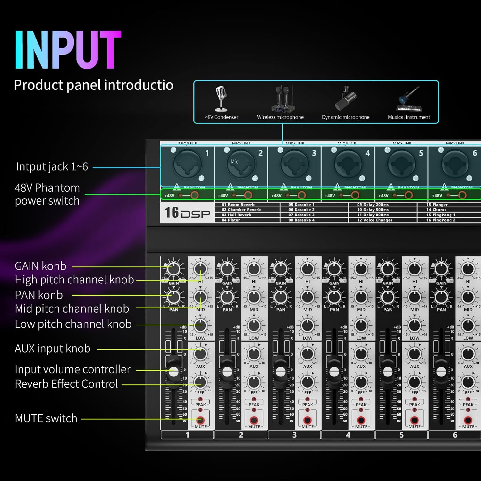Viewport: 481px width, 481px height.
Task: Click the channel 1 volume fader handle
Action: click(x=173, y=372)
